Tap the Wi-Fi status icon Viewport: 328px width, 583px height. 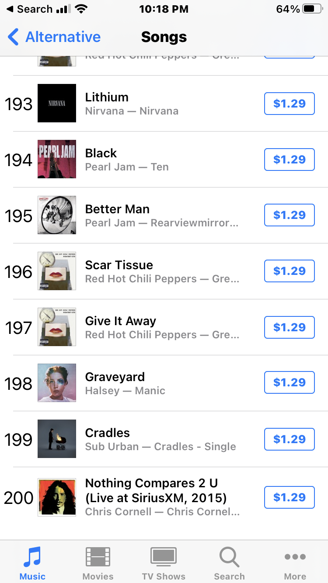pyautogui.click(x=81, y=9)
